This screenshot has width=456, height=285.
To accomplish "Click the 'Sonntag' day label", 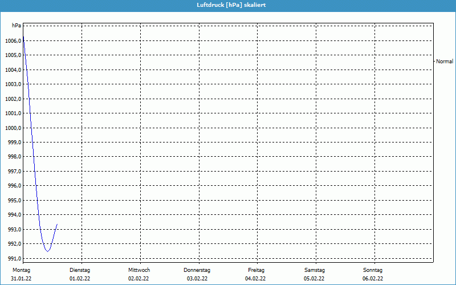I will point(373,270).
